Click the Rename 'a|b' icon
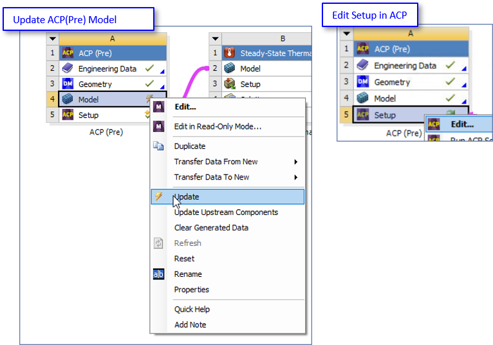 coord(158,274)
